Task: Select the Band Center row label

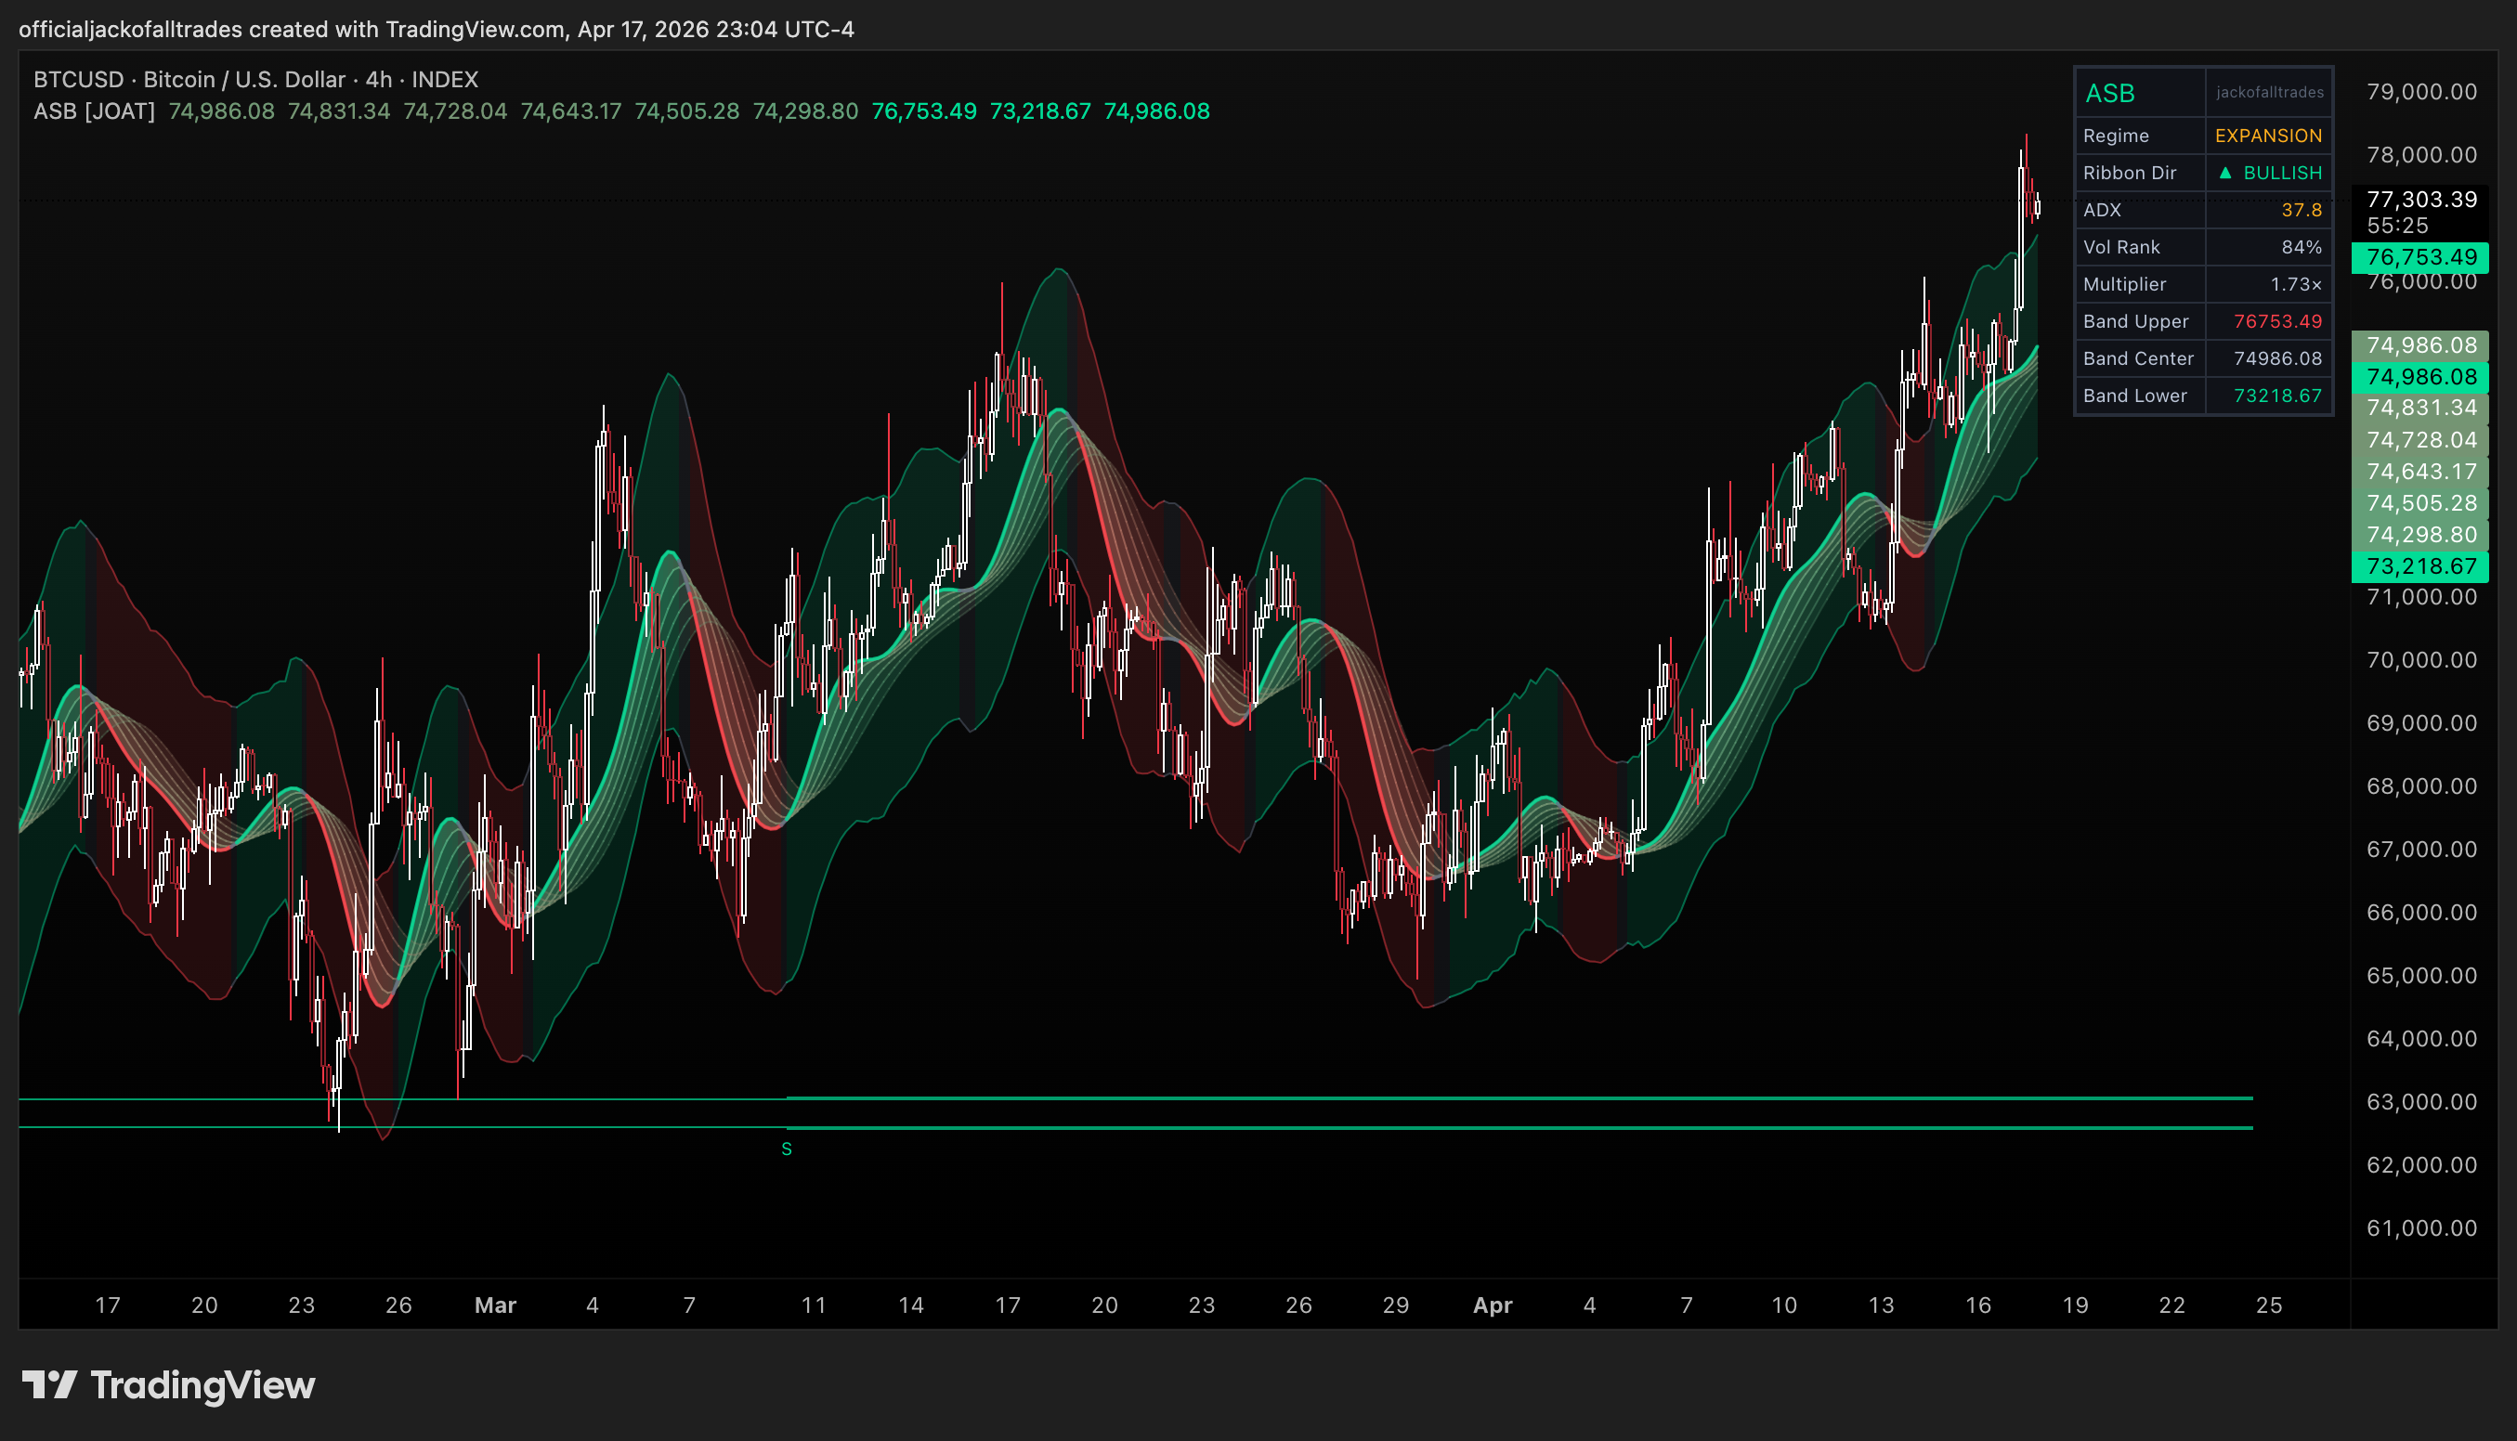Action: [x=2139, y=358]
